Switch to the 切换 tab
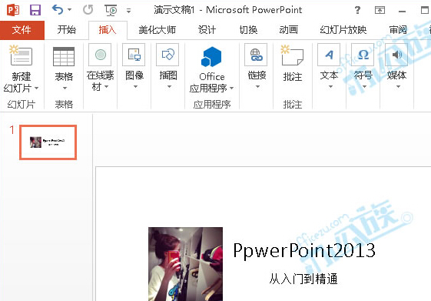The width and height of the screenshot is (431, 301). [x=248, y=30]
